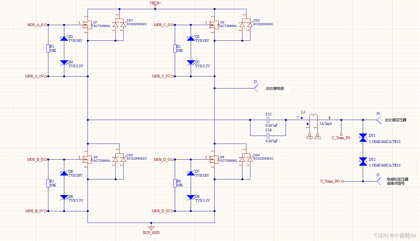Select the 此处接电感 annotation text
The height and width of the screenshot is (241, 420).
pyautogui.click(x=275, y=88)
